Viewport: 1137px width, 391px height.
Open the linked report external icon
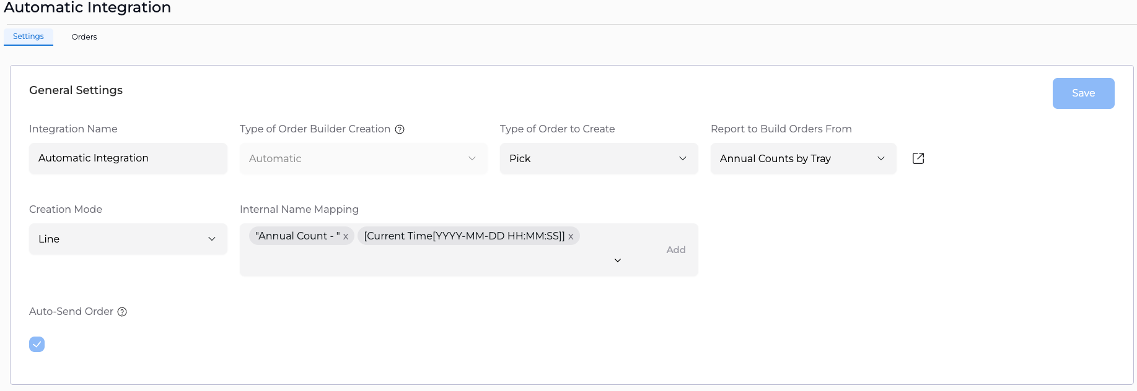(x=918, y=158)
